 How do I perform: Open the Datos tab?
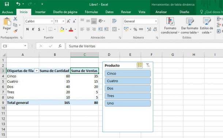pyautogui.click(x=109, y=12)
